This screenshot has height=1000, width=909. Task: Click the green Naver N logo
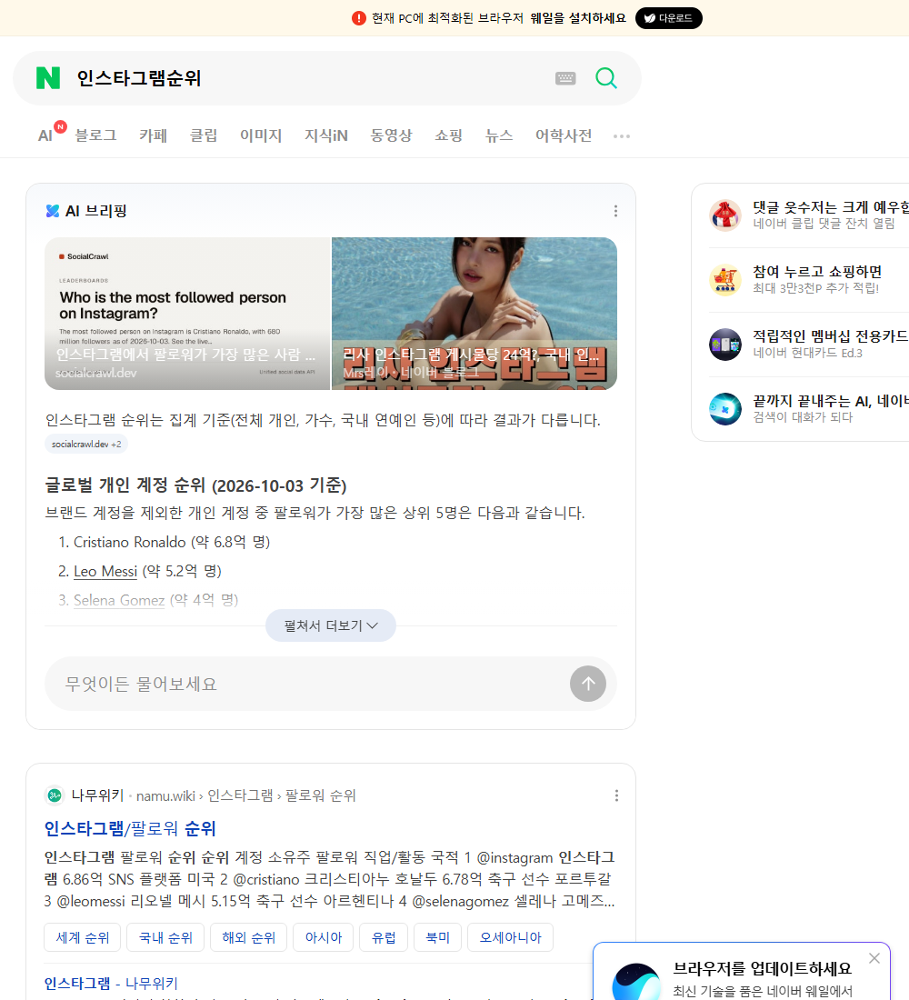point(48,78)
